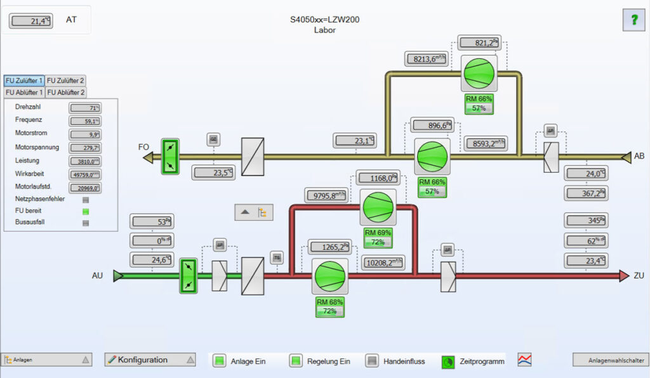Click the 72% bar under RM 69%
650x378 pixels.
[x=378, y=242]
